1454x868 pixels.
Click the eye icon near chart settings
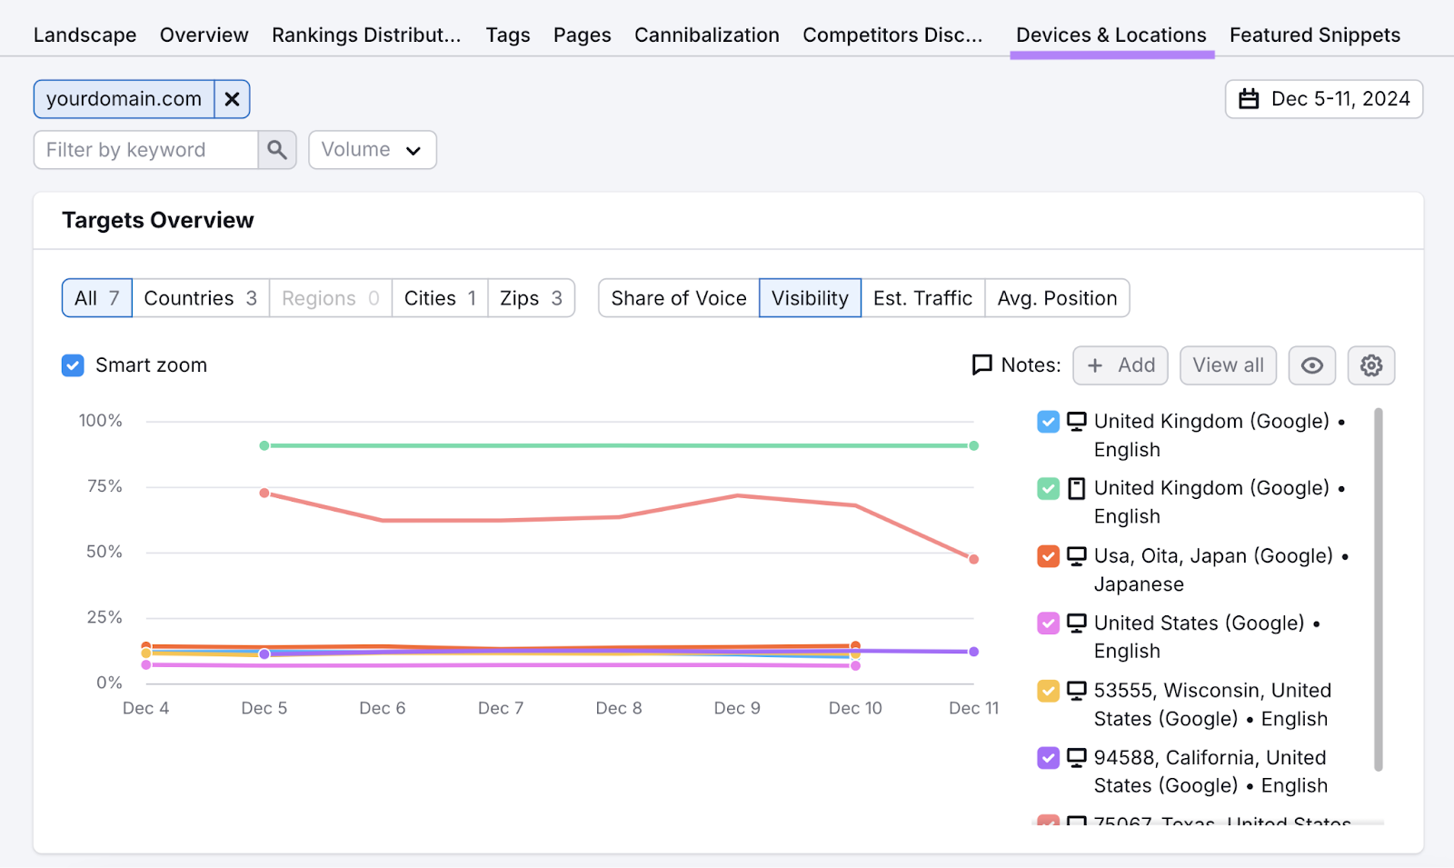(1311, 364)
